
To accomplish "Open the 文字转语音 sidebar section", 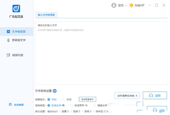I will point(17,31).
